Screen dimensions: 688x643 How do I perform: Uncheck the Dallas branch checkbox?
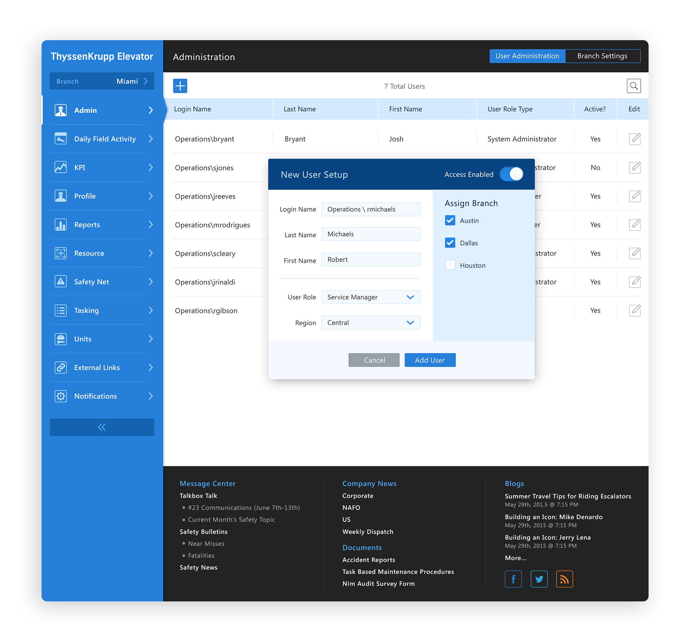click(450, 243)
